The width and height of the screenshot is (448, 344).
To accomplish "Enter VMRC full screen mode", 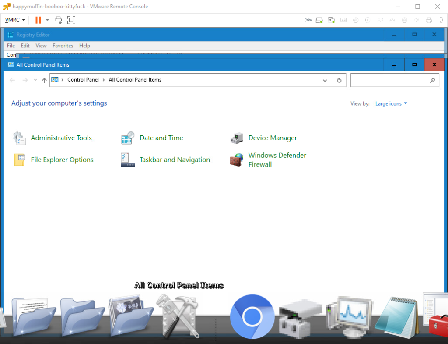I will [71, 20].
